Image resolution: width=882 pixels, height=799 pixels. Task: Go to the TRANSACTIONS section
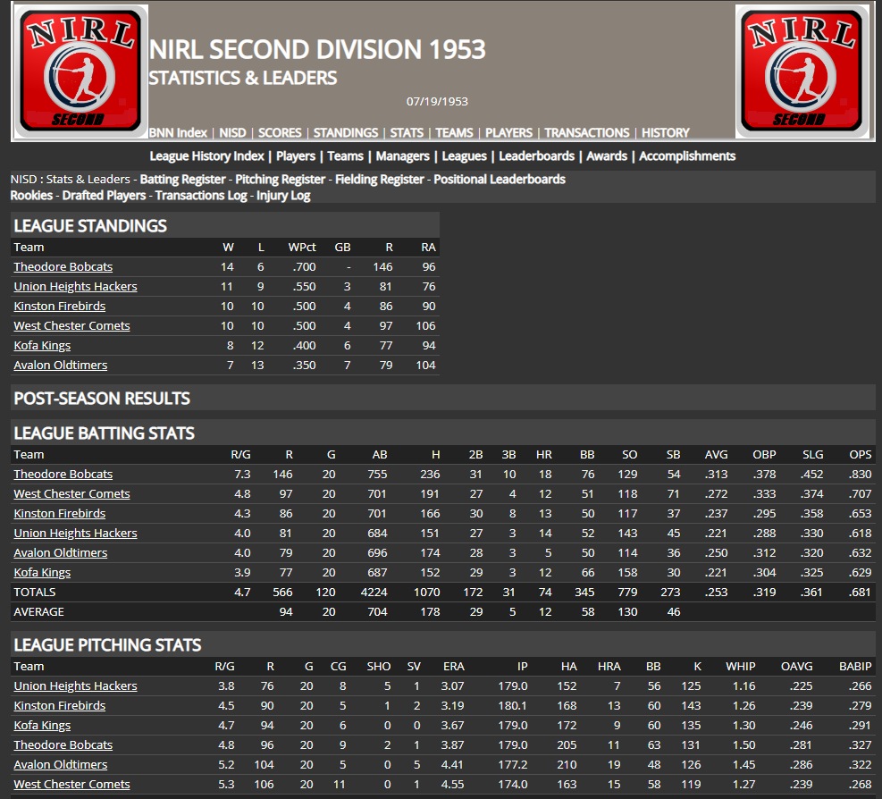[x=586, y=132]
